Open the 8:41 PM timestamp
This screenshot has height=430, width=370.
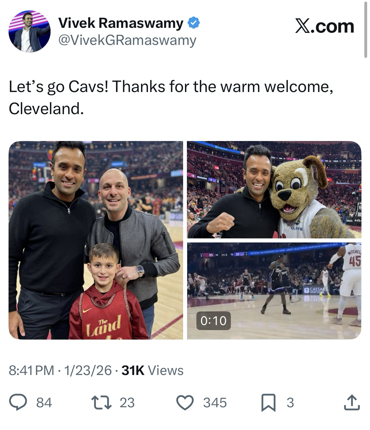[31, 370]
